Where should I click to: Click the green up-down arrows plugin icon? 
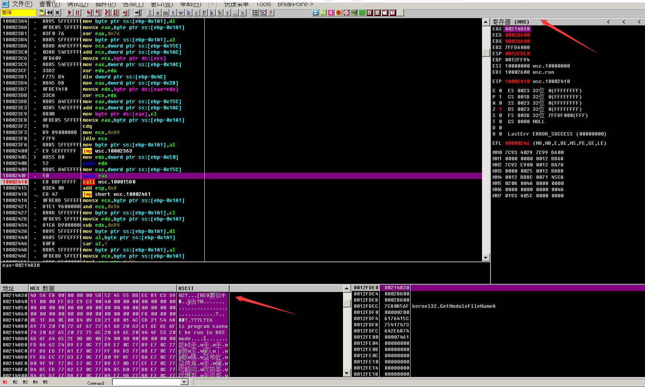[x=323, y=13]
